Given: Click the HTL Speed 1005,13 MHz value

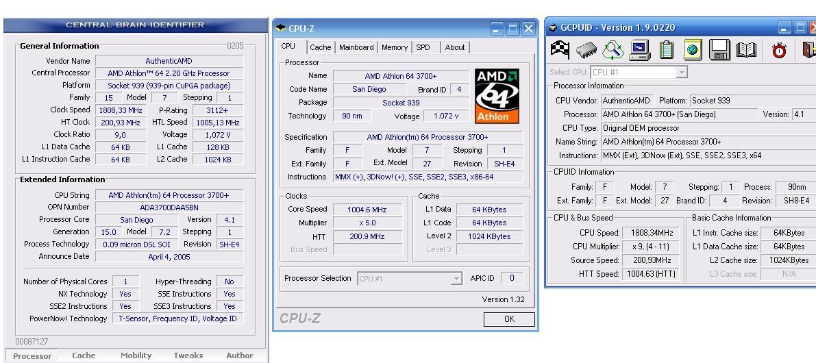Looking at the screenshot, I should tap(217, 123).
